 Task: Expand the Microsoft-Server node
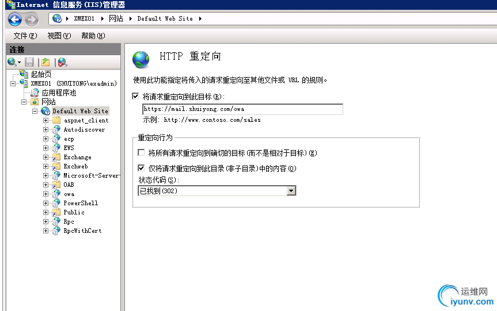coord(46,175)
